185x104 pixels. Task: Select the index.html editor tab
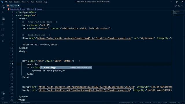point(13,6)
